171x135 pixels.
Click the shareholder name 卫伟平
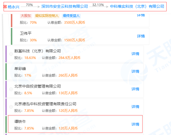(x=26, y=33)
